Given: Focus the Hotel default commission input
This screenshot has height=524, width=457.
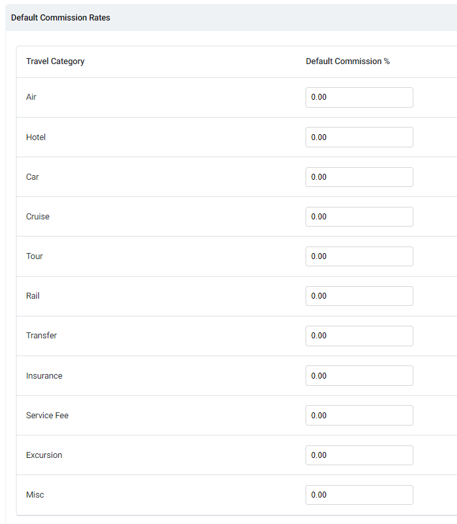Looking at the screenshot, I should (359, 137).
